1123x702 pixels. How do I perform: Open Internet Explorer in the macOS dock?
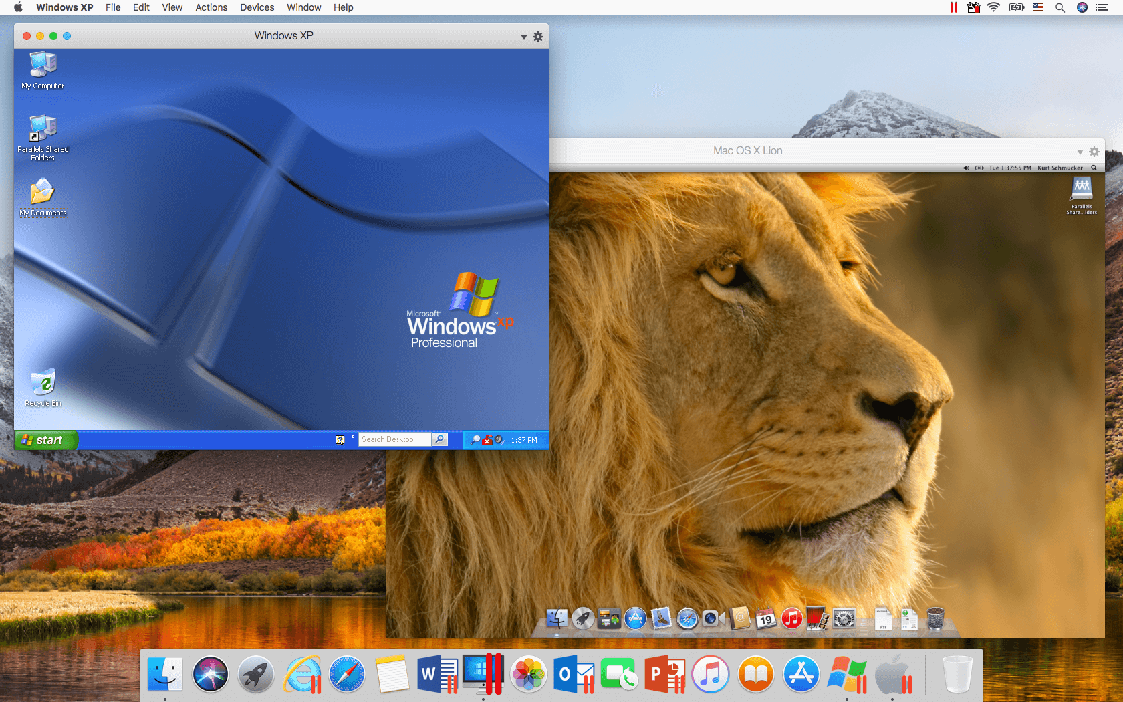(303, 674)
